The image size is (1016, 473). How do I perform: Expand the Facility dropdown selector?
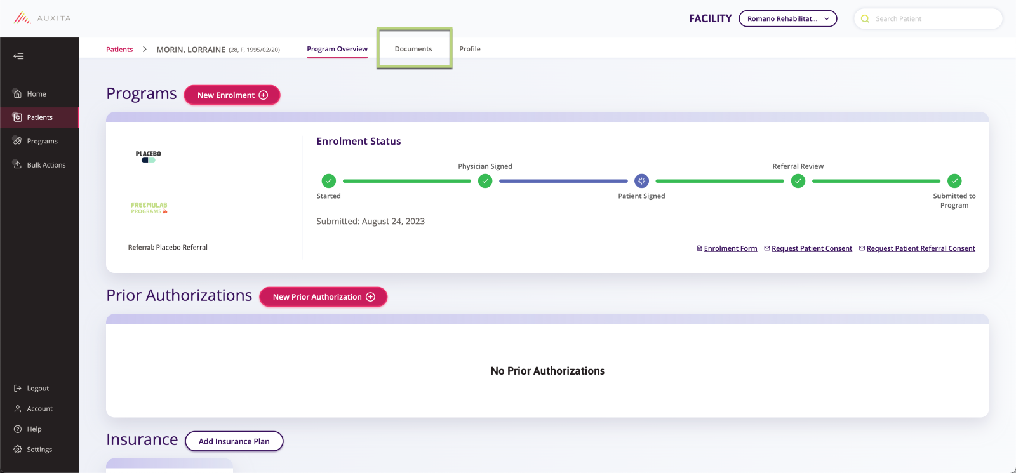[x=787, y=18]
